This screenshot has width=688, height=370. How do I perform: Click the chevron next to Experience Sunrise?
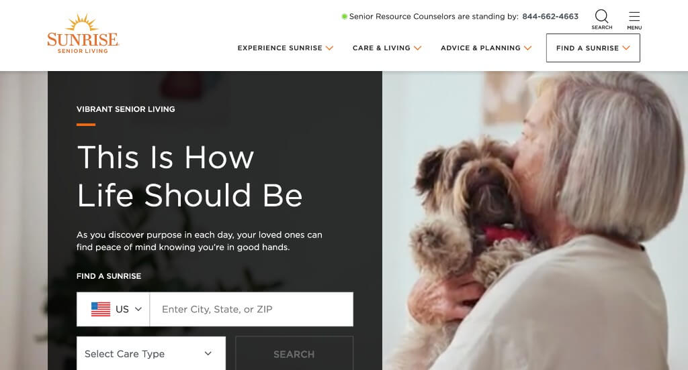(329, 48)
